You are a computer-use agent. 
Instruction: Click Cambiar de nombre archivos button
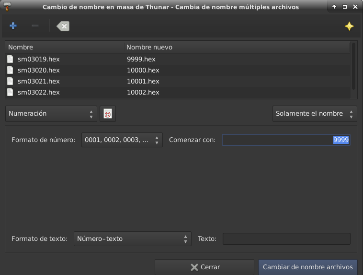coord(307,267)
